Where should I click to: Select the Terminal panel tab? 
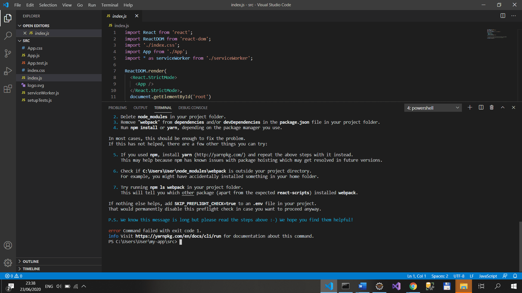tap(163, 108)
